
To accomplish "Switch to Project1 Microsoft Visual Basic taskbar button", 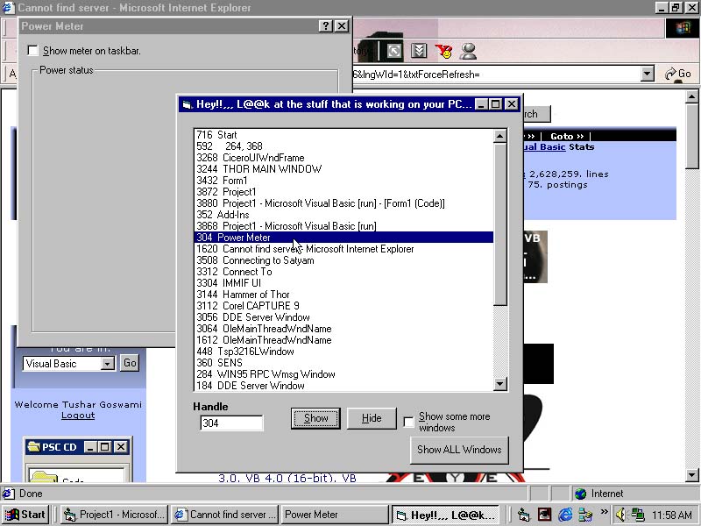I will point(113,515).
